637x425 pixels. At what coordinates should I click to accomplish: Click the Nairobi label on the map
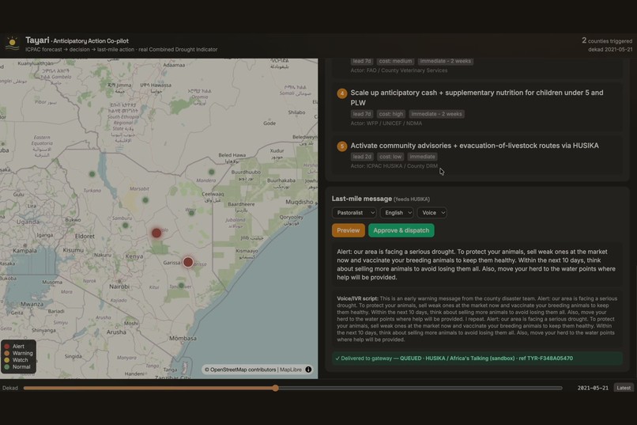click(119, 286)
